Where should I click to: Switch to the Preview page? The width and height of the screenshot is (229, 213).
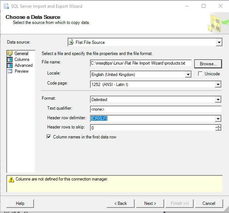[22, 71]
